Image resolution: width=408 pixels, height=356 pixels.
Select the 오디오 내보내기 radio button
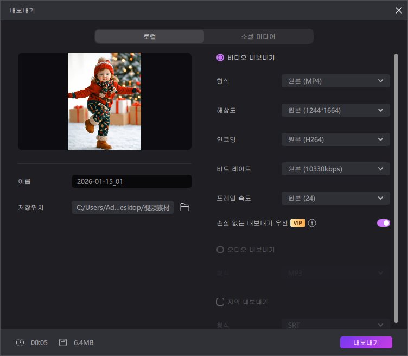220,250
